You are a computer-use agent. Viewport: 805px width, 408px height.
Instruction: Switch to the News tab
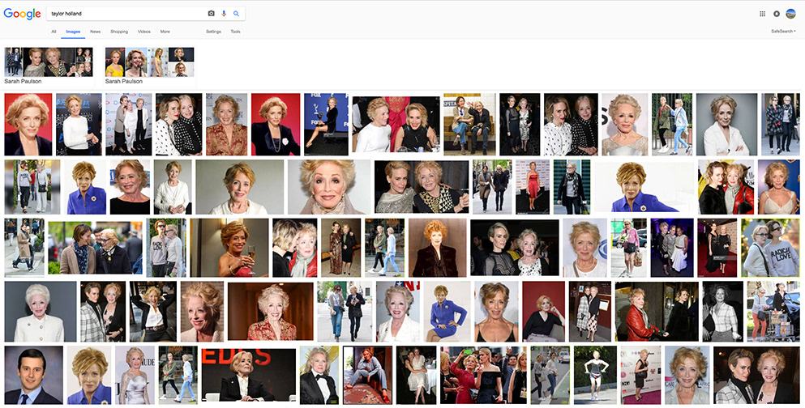[96, 32]
